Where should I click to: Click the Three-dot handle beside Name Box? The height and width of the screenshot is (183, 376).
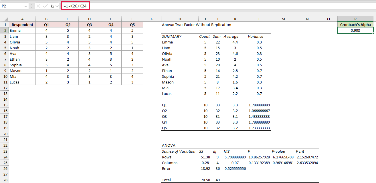pyautogui.click(x=31, y=6)
